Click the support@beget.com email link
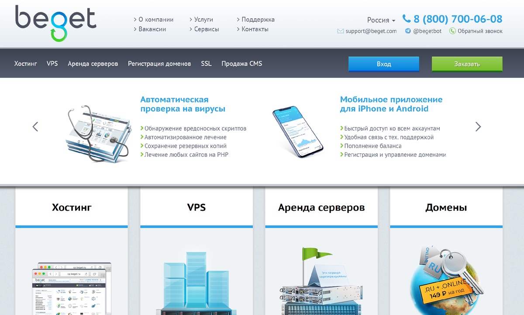 pos(371,31)
